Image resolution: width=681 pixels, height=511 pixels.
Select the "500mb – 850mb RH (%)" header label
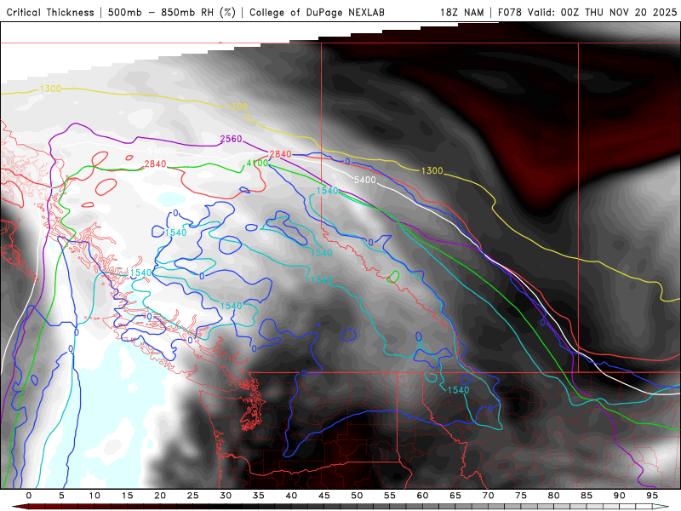point(172,13)
